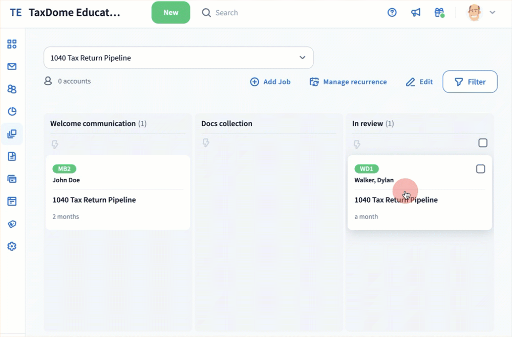This screenshot has width=512, height=337.
Task: Open the settings gear in sidebar
Action: point(12,246)
